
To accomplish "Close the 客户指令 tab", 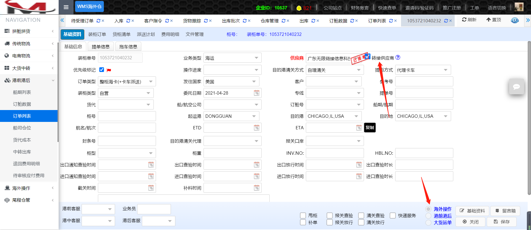I will coord(171,21).
